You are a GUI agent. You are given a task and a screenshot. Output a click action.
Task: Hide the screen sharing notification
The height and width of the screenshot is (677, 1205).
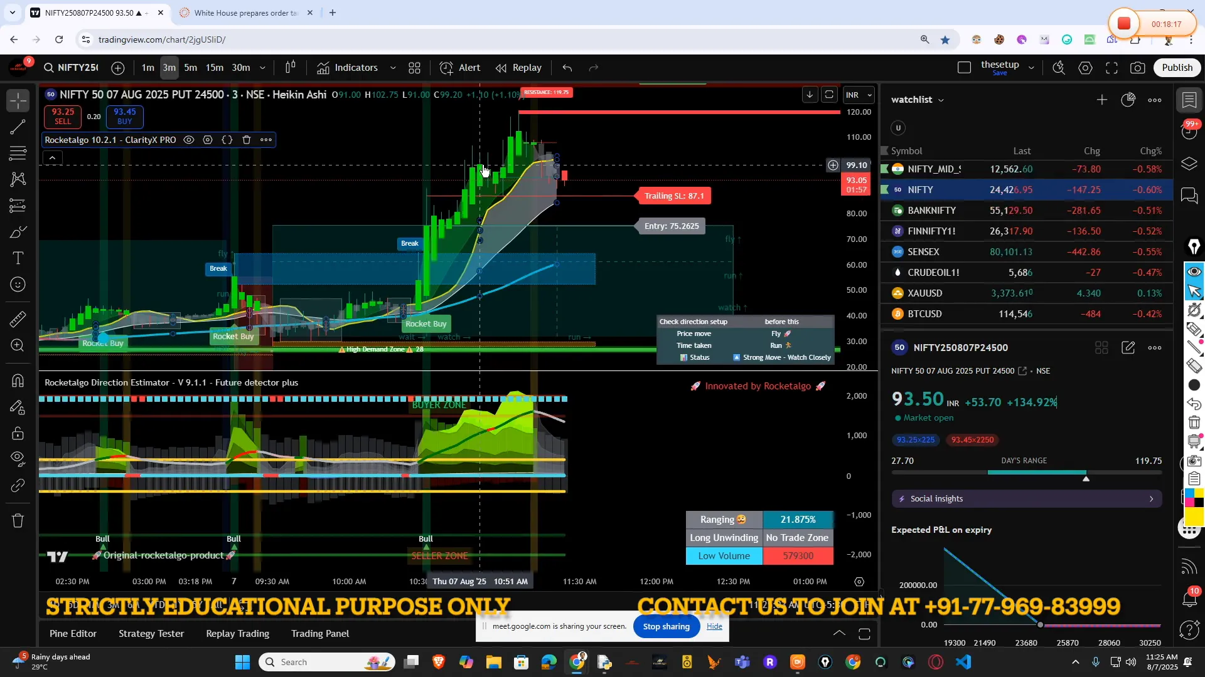[714, 626]
